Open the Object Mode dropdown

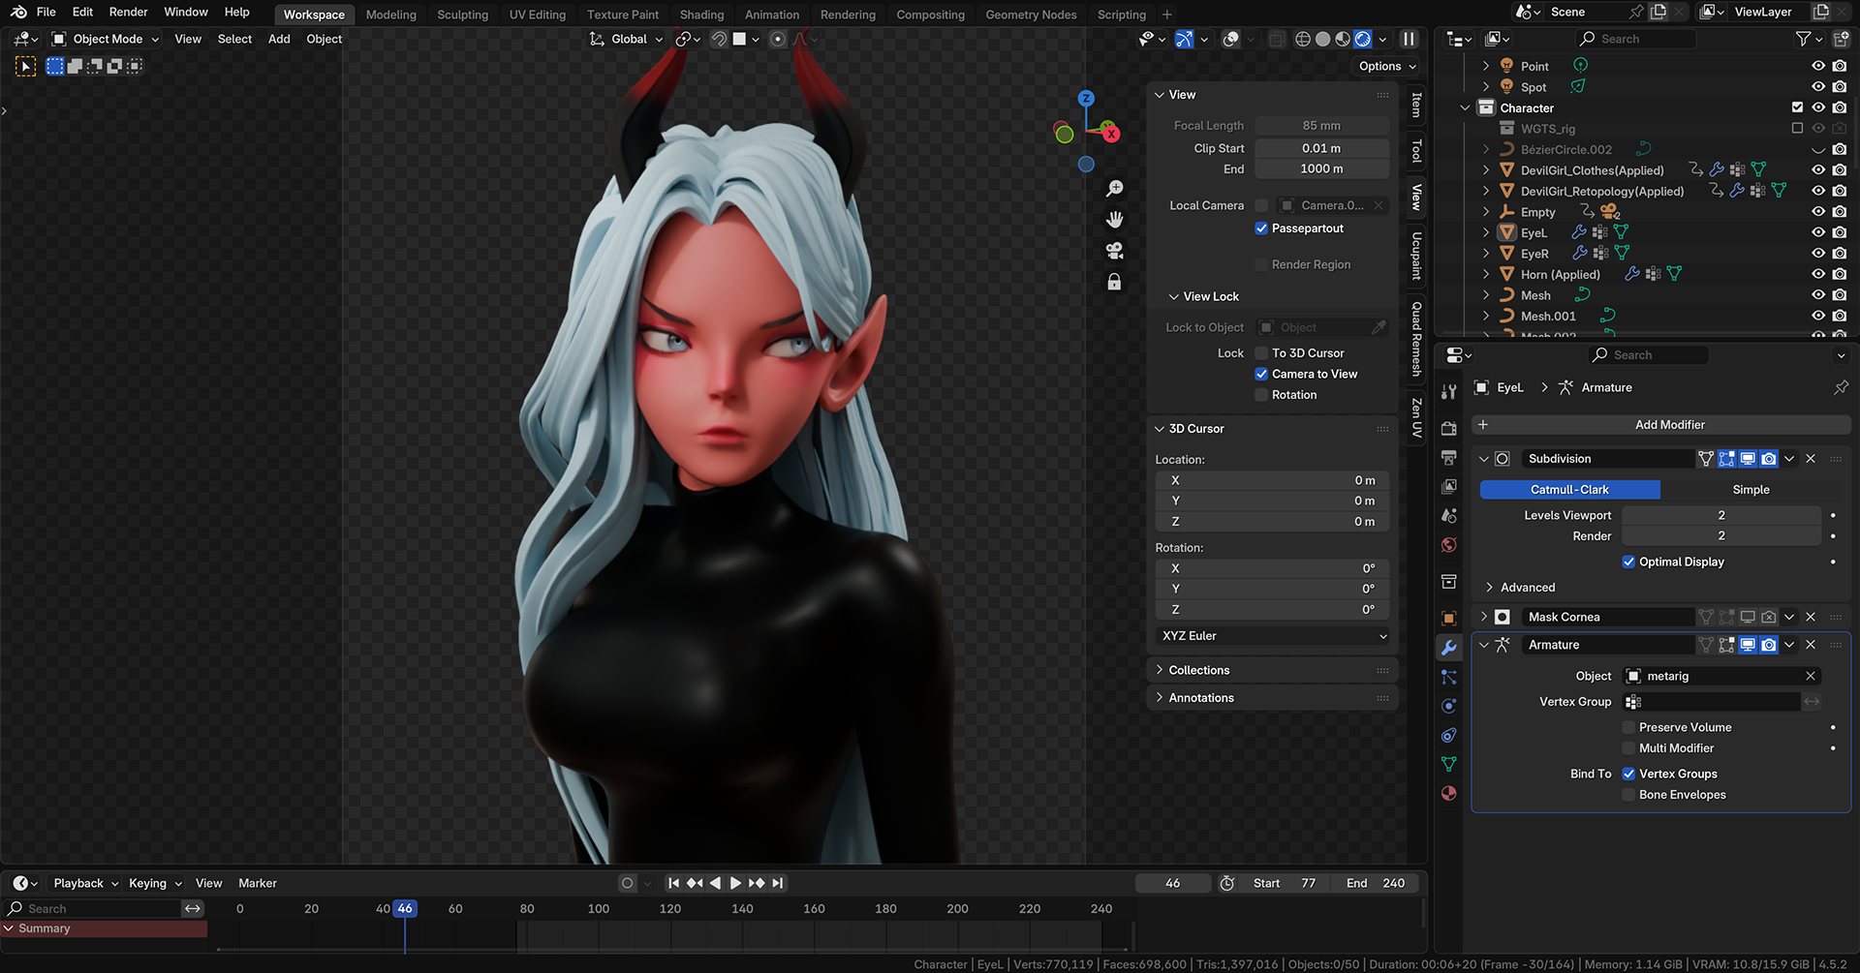click(106, 39)
